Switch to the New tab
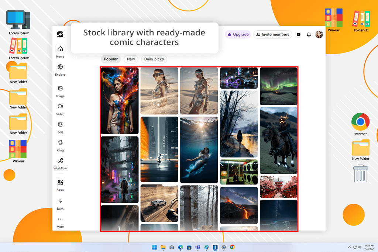The image size is (378, 252). pyautogui.click(x=131, y=59)
